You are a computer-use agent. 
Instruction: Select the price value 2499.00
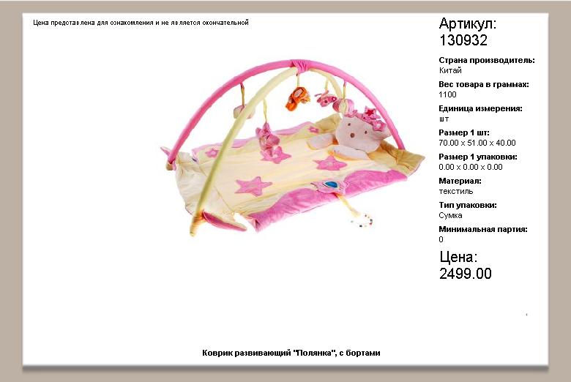tap(466, 274)
